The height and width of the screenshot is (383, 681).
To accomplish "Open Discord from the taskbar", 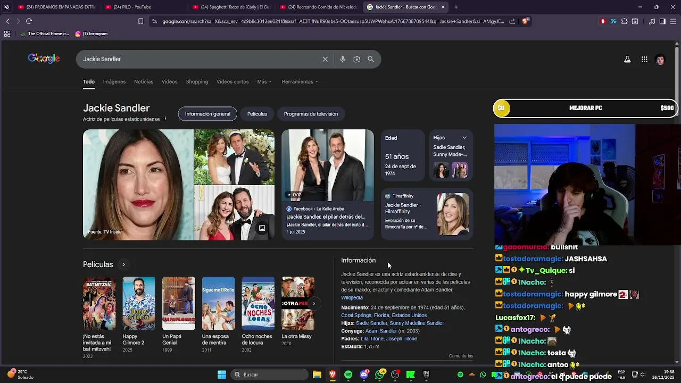I will pyautogui.click(x=364, y=374).
